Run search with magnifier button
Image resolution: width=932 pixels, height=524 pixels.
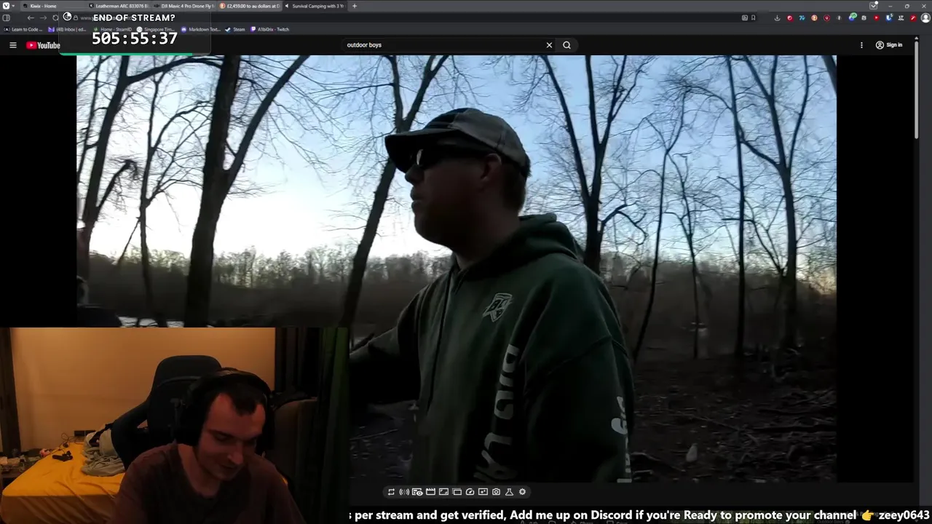coord(566,45)
